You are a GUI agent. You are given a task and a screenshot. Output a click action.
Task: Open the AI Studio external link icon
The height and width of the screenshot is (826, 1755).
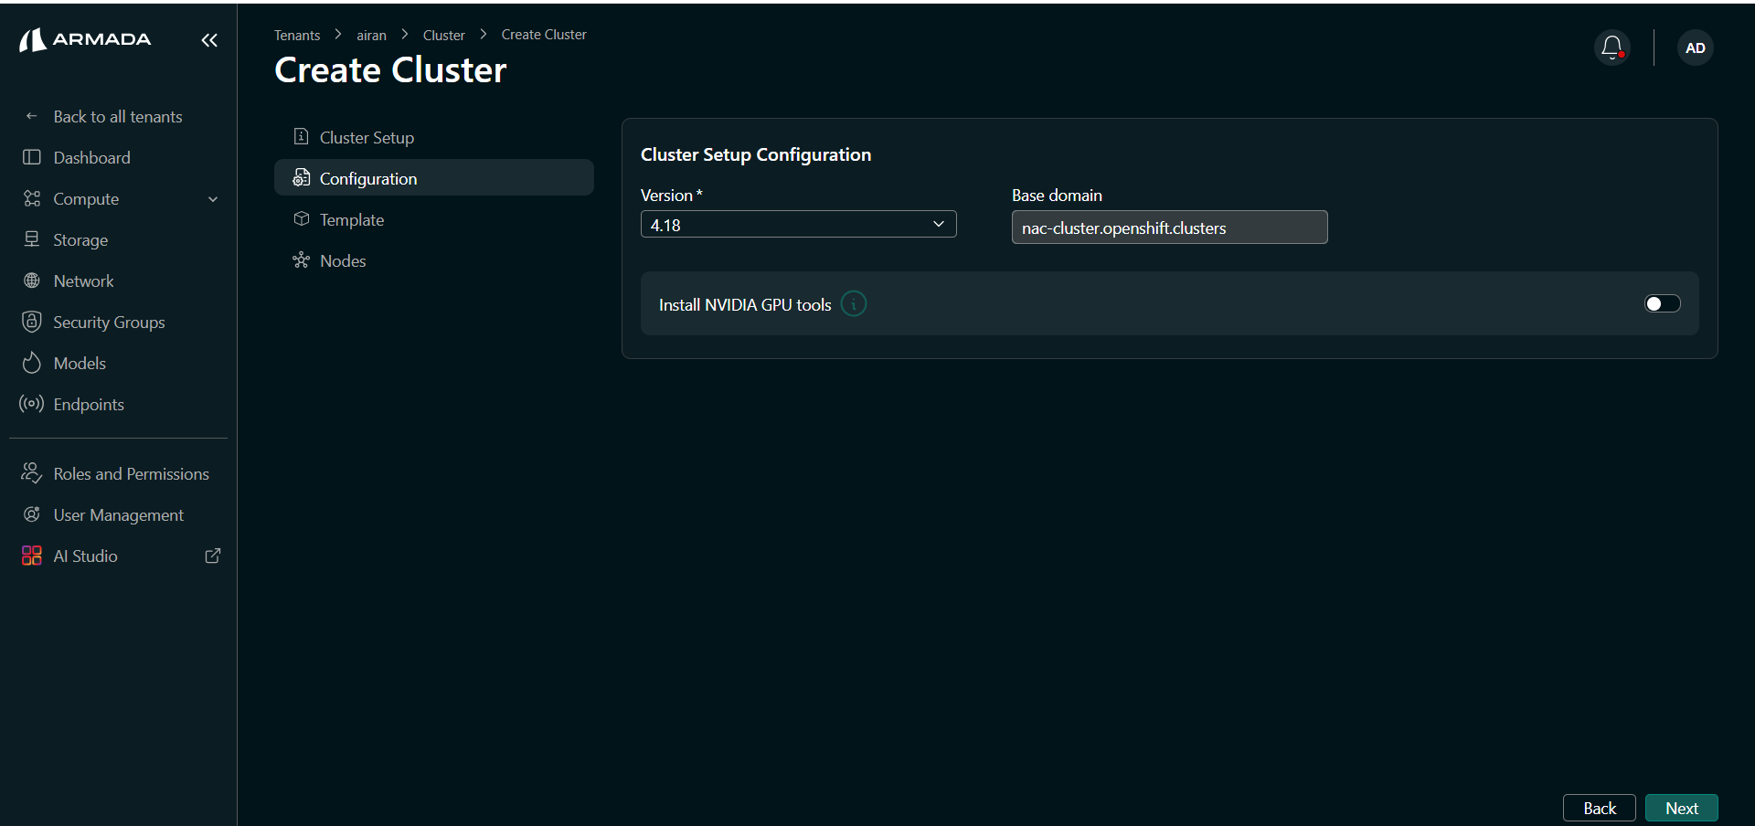click(x=212, y=556)
